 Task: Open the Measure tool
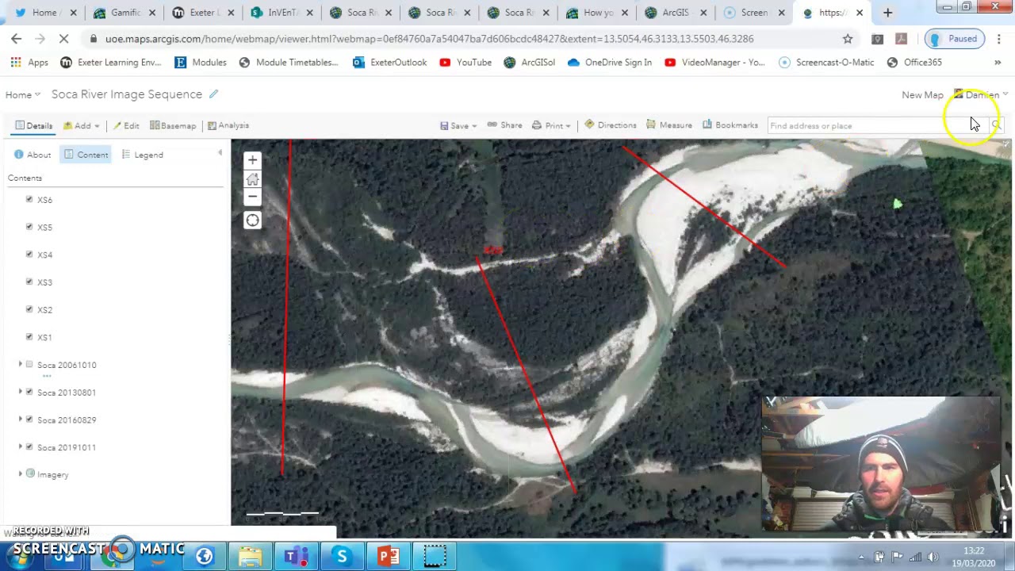[x=668, y=125]
